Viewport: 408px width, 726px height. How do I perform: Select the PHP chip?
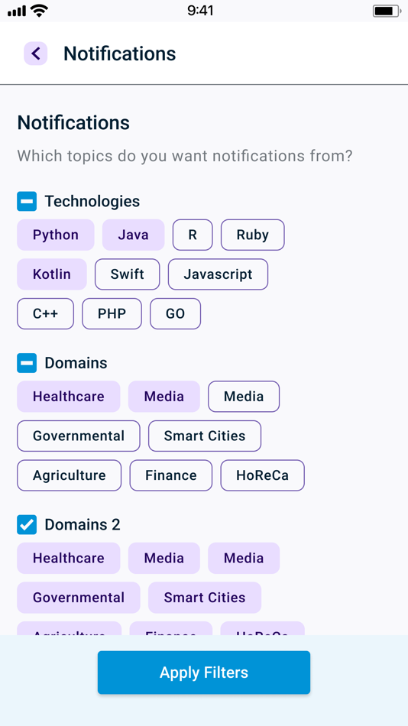click(x=112, y=313)
